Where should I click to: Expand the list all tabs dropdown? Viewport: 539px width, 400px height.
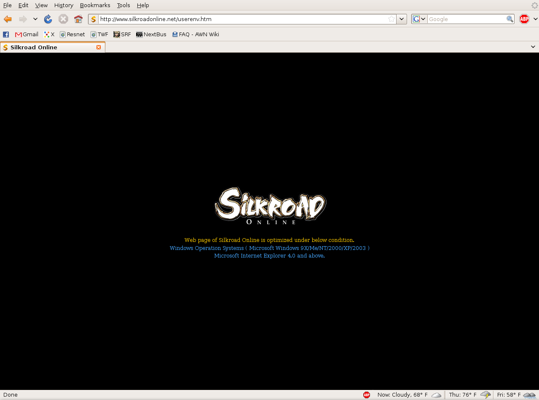pos(533,47)
